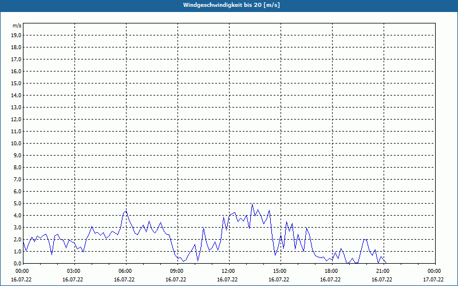Viewport: 458px width, 286px height.
Task: Click the wind peak reaching 5,0 m/s
Action: tap(252, 204)
